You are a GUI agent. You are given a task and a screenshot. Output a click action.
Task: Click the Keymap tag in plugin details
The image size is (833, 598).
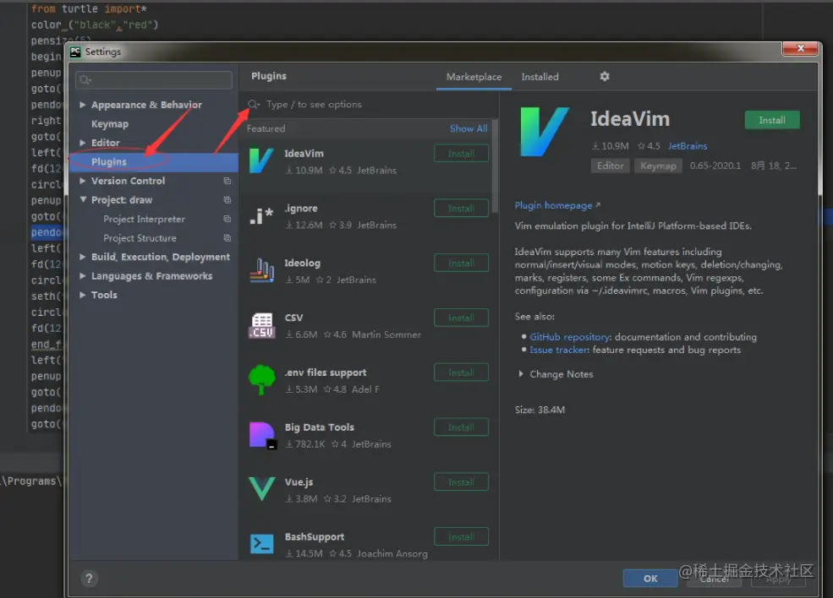(658, 166)
